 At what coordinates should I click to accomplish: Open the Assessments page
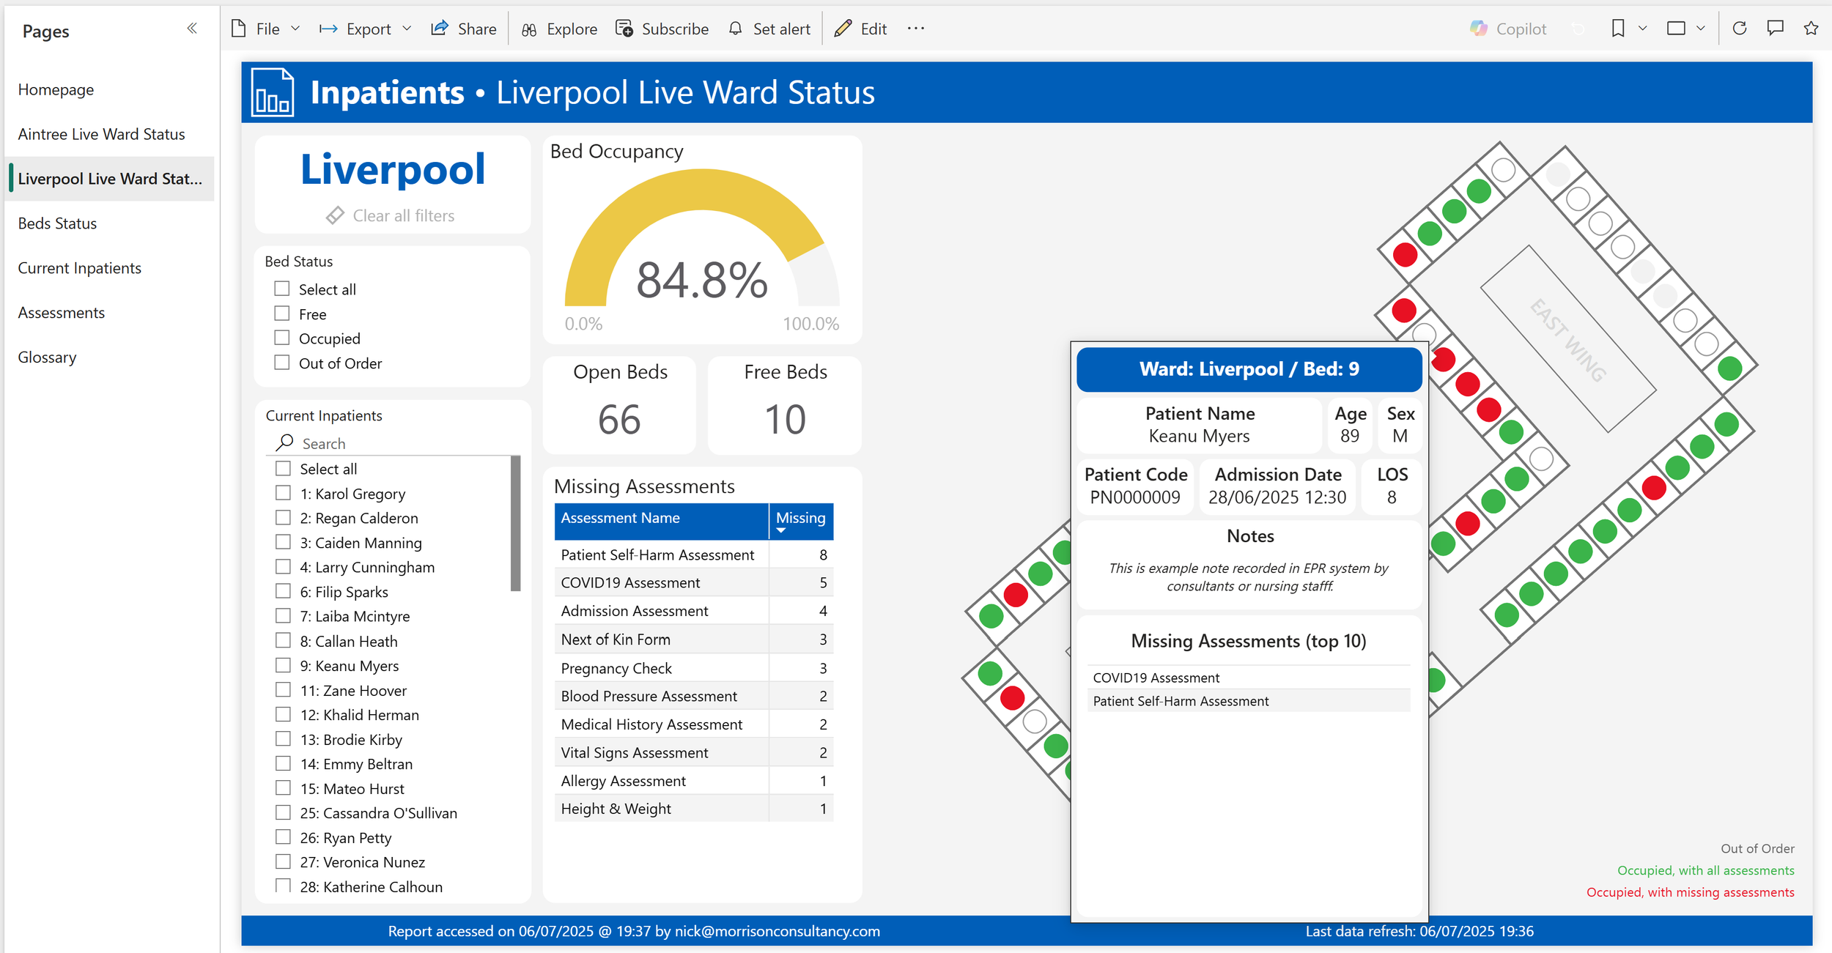(62, 313)
